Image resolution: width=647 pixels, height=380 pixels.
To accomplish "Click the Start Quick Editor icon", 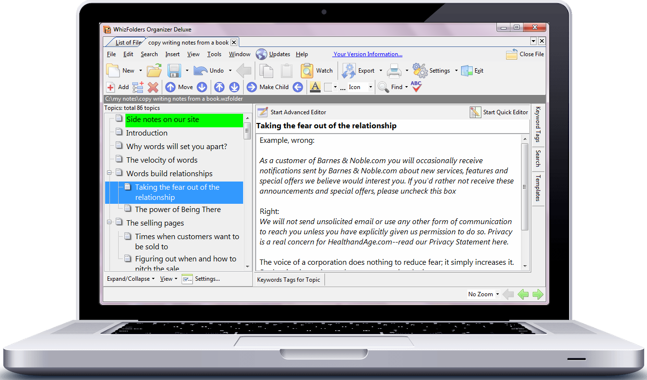I will 475,112.
